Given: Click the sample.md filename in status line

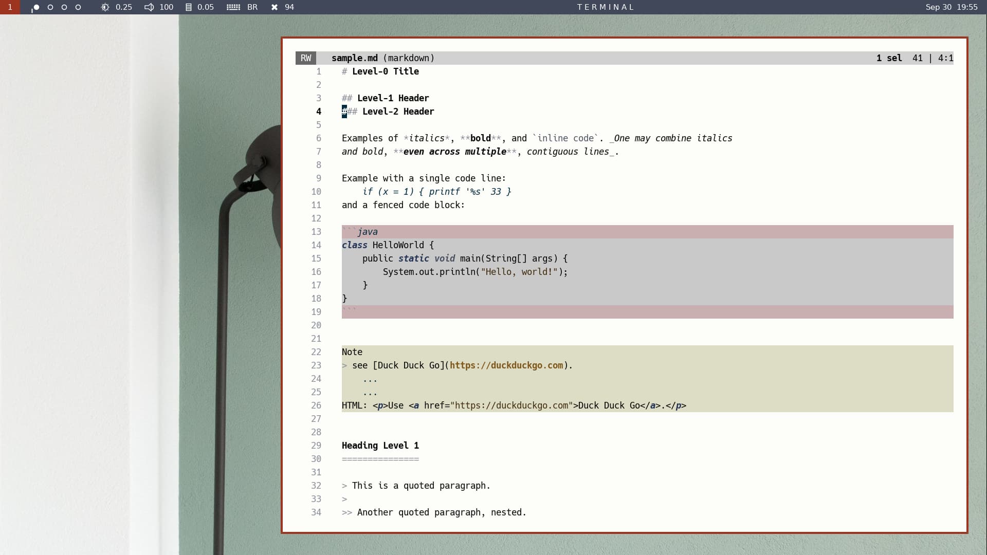Looking at the screenshot, I should click(354, 58).
